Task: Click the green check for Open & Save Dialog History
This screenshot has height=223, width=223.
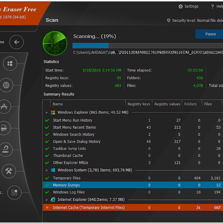Action: [47, 142]
